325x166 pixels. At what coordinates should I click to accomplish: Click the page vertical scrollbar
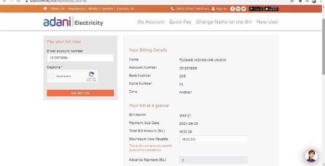coord(323,47)
